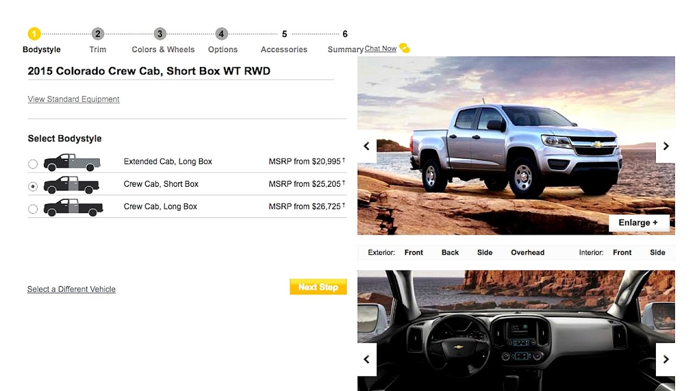This screenshot has height=391, width=695.
Task: Show the Exterior Front view
Action: tap(414, 253)
